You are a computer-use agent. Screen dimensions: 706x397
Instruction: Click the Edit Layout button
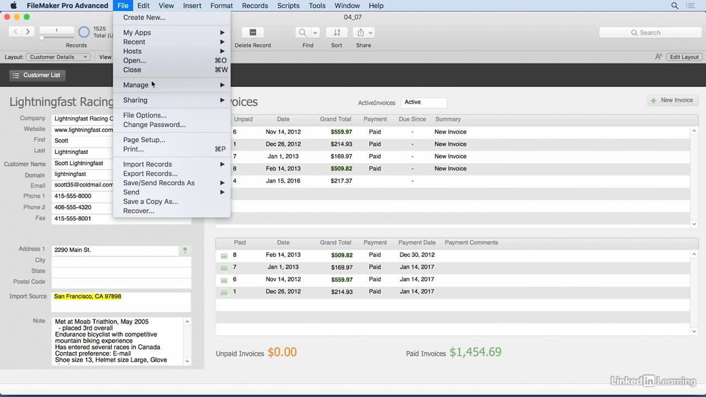[x=684, y=57]
